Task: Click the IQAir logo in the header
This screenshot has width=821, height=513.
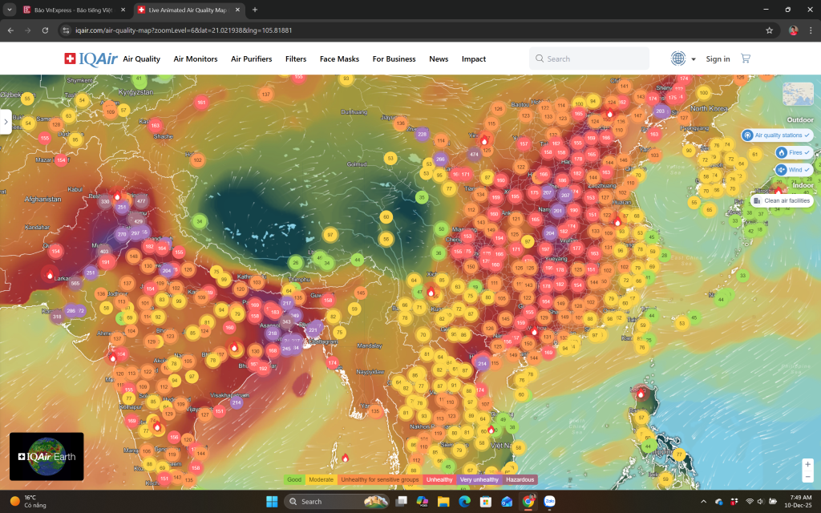Action: point(91,59)
